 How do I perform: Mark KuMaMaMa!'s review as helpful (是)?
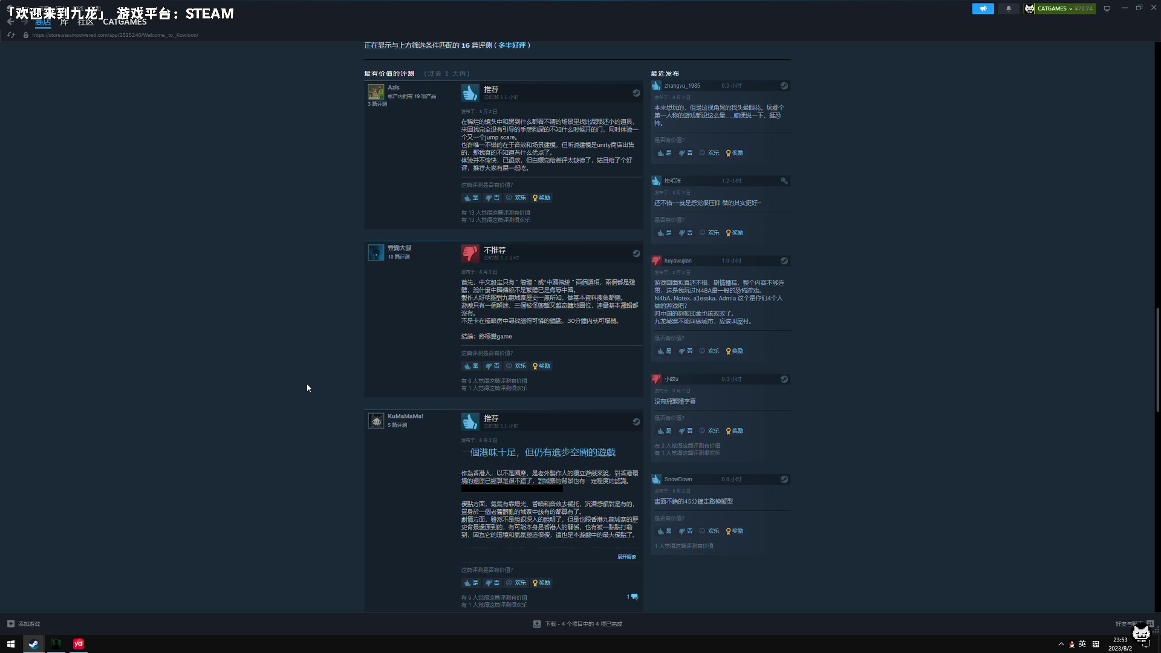(471, 583)
